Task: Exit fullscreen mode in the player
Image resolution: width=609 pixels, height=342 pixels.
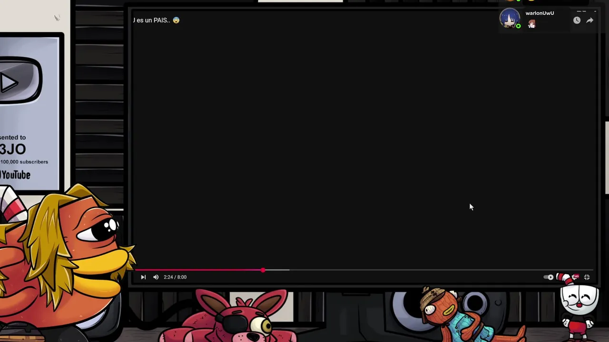Action: coord(587,277)
